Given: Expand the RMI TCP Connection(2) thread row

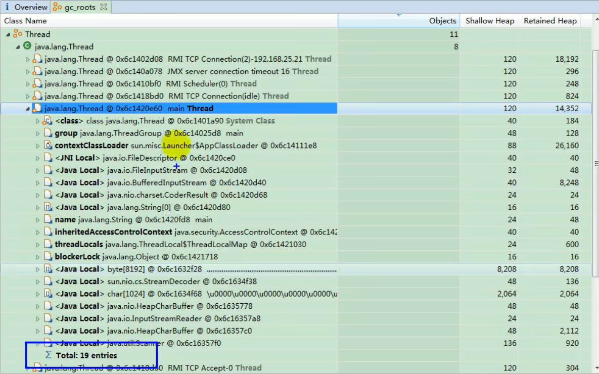Looking at the screenshot, I should pyautogui.click(x=27, y=60).
